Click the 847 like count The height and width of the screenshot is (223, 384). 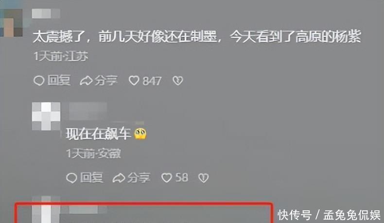pos(152,81)
